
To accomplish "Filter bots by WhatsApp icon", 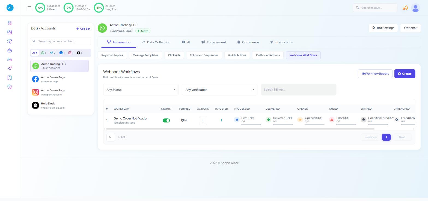I will click(44, 53).
